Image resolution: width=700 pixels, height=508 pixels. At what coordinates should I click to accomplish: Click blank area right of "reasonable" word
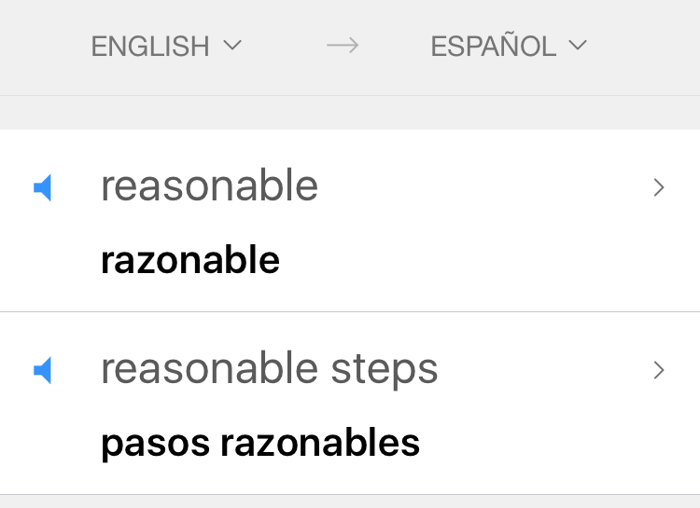tap(483, 186)
